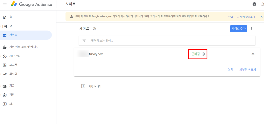Click the 개인 정보 보호 person icon
264x124 pixels.
pyautogui.click(x=5, y=47)
